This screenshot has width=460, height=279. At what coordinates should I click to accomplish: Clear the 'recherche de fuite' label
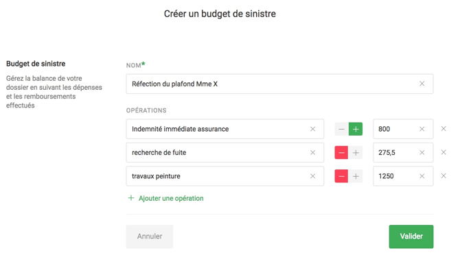pyautogui.click(x=312, y=153)
